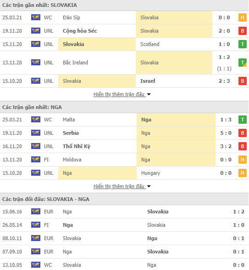Screen dimensions: 249x270
Task: Open the Slovakia vs Israel 2:3 match
Action: [124, 81]
